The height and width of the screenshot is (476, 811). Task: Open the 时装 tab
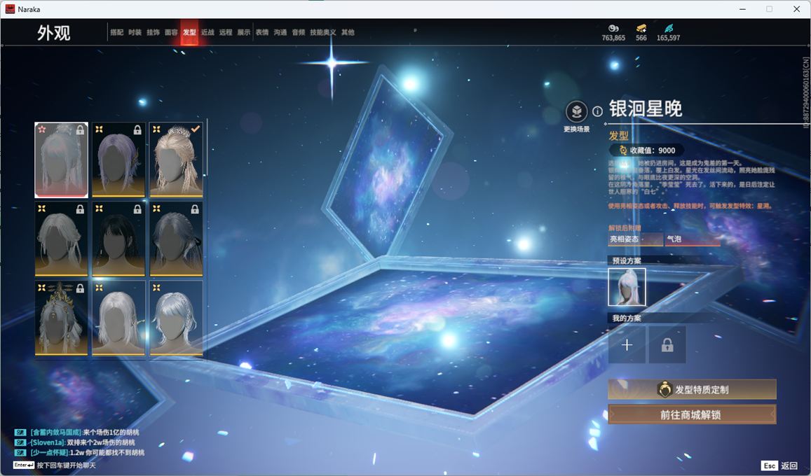click(135, 32)
